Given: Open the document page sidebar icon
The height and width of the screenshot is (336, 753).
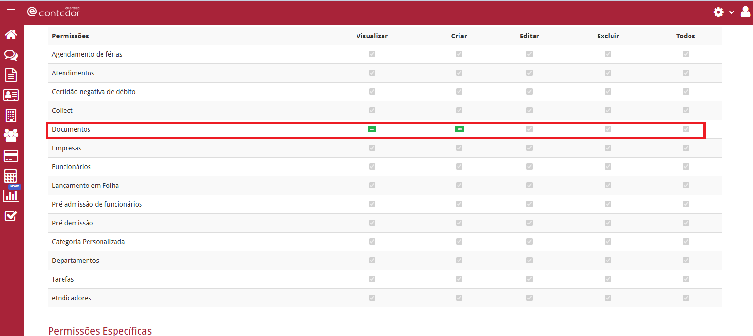Looking at the screenshot, I should click(x=11, y=75).
